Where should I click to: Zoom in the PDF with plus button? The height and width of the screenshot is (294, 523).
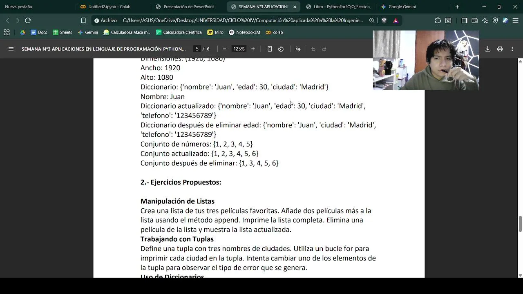point(253,49)
